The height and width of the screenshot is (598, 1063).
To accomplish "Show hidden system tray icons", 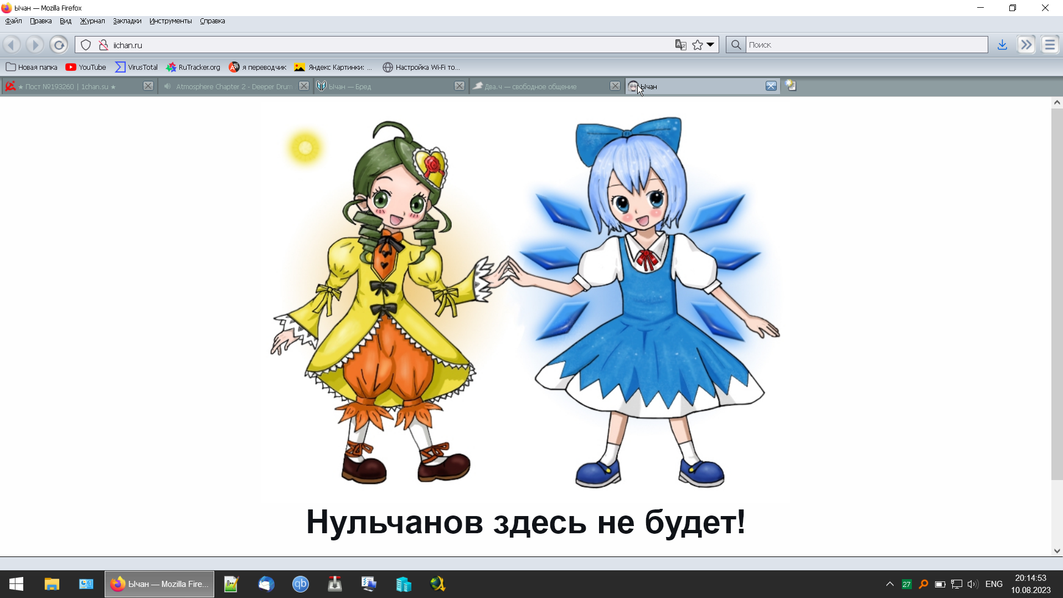I will tap(890, 584).
